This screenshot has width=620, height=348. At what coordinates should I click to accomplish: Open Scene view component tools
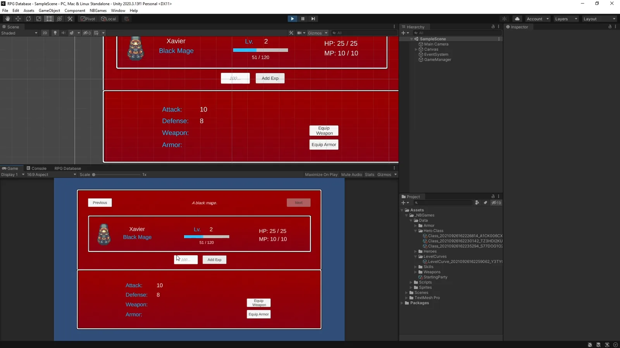point(291,33)
